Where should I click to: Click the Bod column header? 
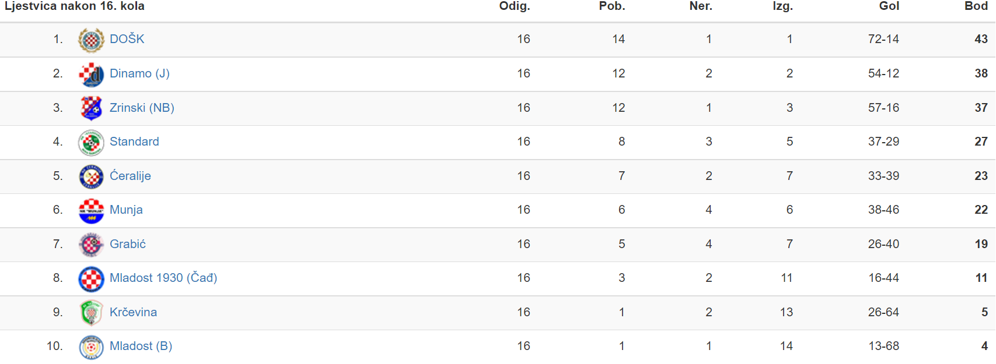[976, 6]
